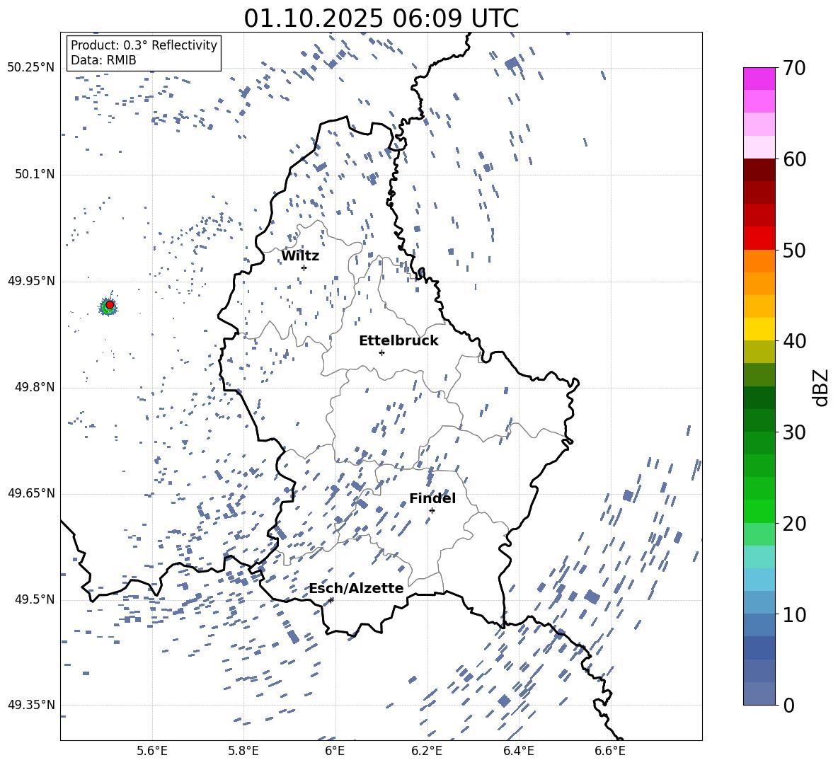Click the 49.35°N latitude label
The image size is (838, 765).
tap(31, 705)
